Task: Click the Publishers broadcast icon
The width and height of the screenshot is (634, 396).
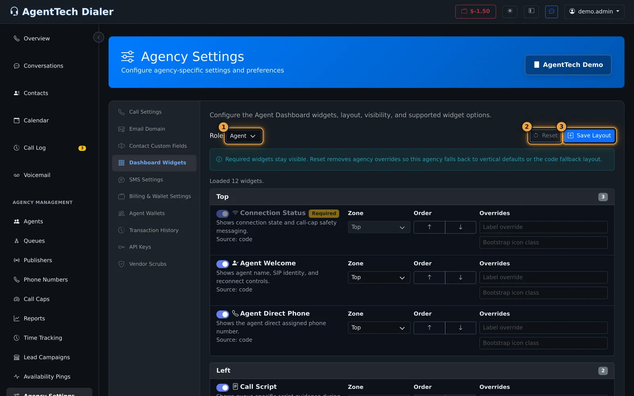Action: coord(17,260)
